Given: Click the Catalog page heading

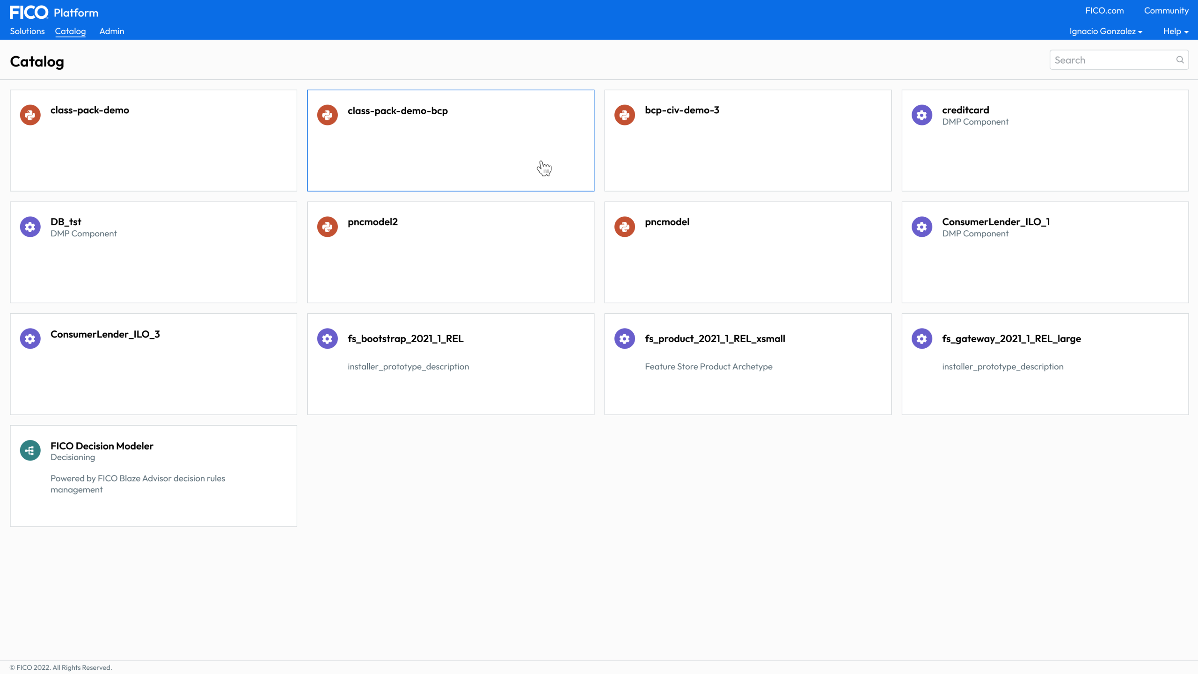Looking at the screenshot, I should click(x=37, y=61).
